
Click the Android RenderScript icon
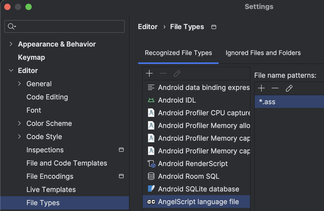tap(151, 164)
